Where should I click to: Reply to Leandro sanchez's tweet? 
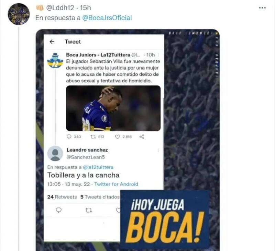[58, 210]
